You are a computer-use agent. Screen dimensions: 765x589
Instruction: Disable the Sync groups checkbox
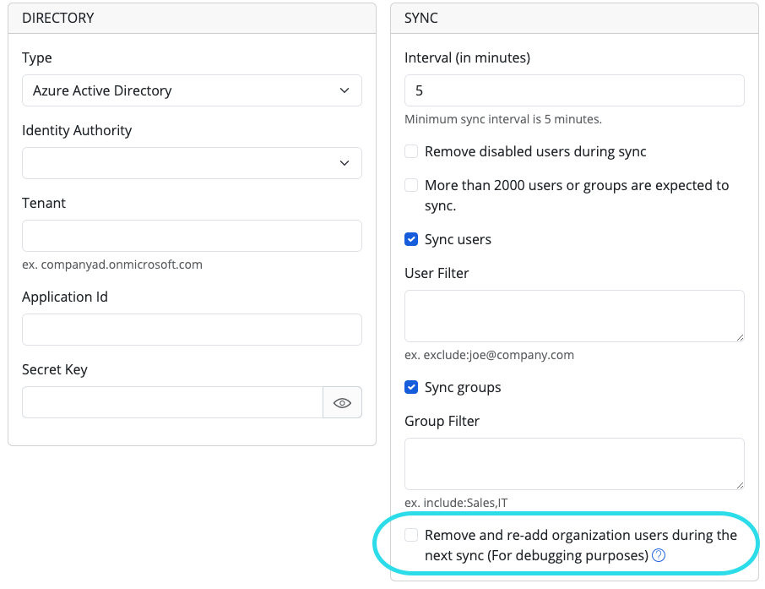[x=411, y=387]
